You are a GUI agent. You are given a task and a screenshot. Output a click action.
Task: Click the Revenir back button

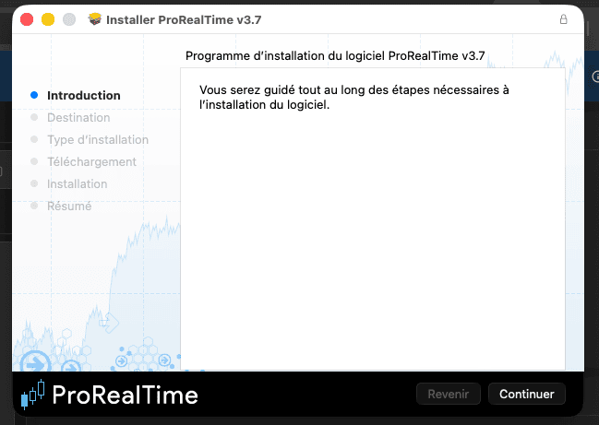click(x=449, y=394)
